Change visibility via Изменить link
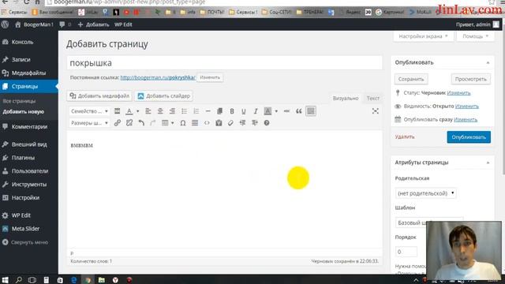The image size is (505, 284). click(x=466, y=106)
